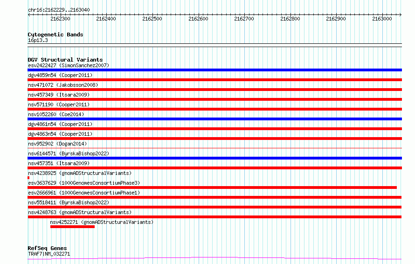
Task: Click the red nsv5518411 variant bar
Action: 214,207
